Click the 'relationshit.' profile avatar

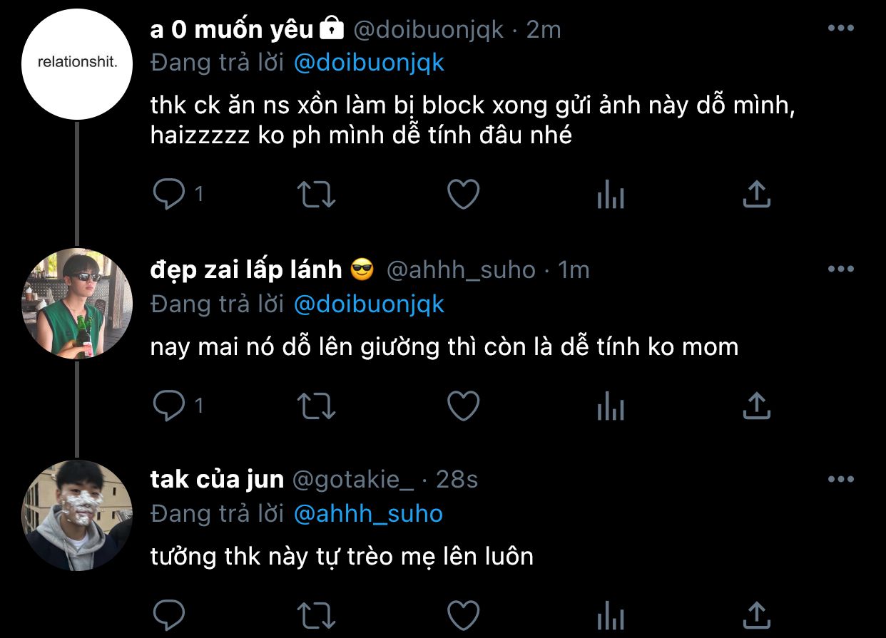77,63
